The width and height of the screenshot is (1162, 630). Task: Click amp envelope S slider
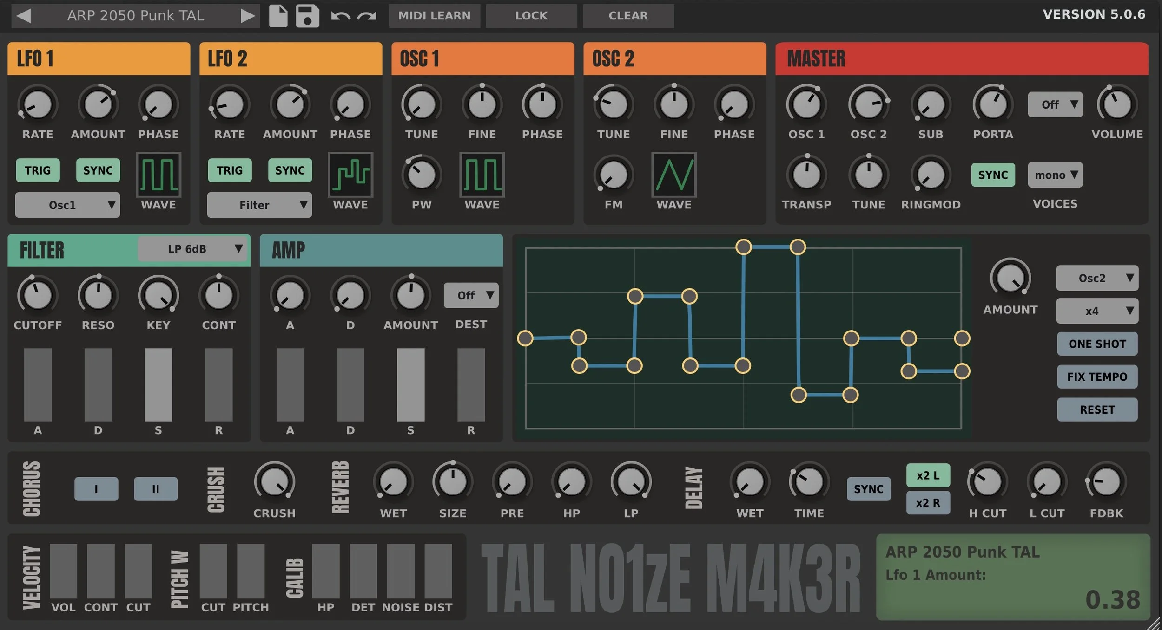pyautogui.click(x=411, y=385)
